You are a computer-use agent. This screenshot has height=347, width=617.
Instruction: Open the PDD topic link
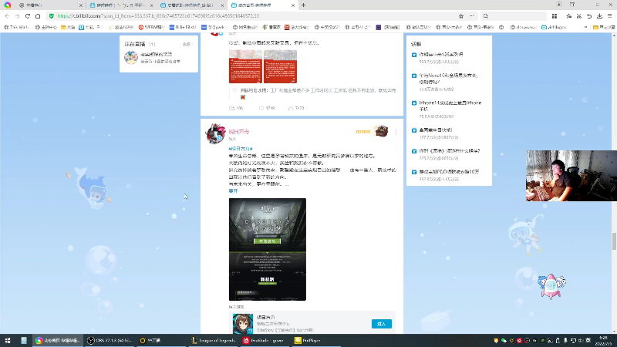click(449, 171)
